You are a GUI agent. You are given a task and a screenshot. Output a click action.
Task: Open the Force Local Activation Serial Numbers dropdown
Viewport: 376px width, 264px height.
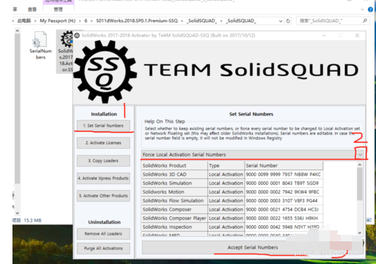(360, 155)
